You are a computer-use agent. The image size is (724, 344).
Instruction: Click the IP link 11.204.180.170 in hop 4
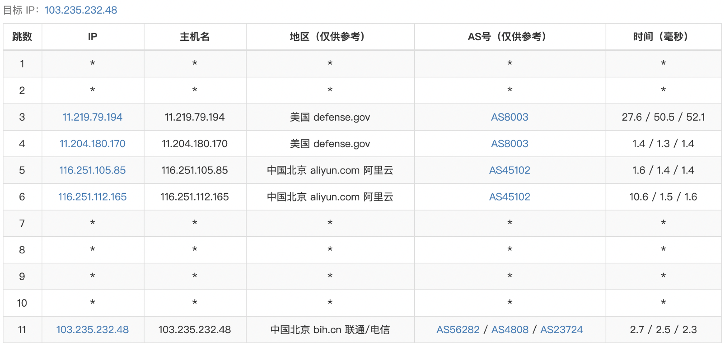tap(92, 144)
